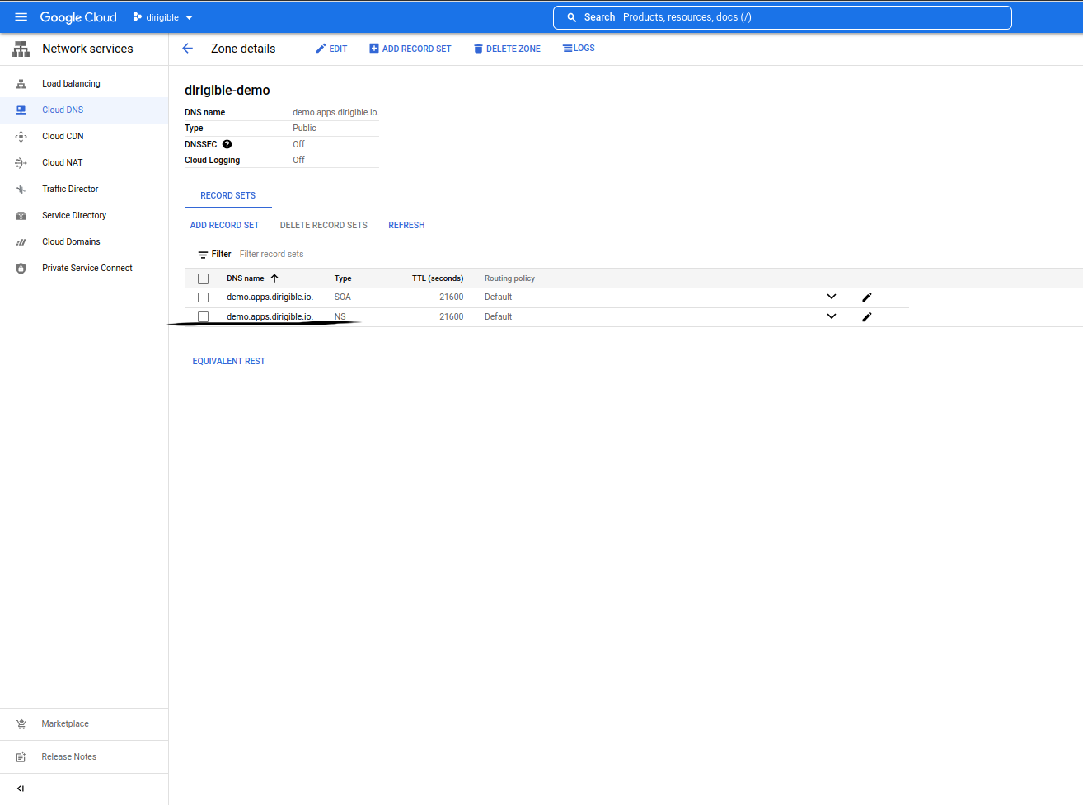Screen dimensions: 1083x805
Task: Click demo.apps.dirigible.io. in the NS row
Action: click(270, 317)
